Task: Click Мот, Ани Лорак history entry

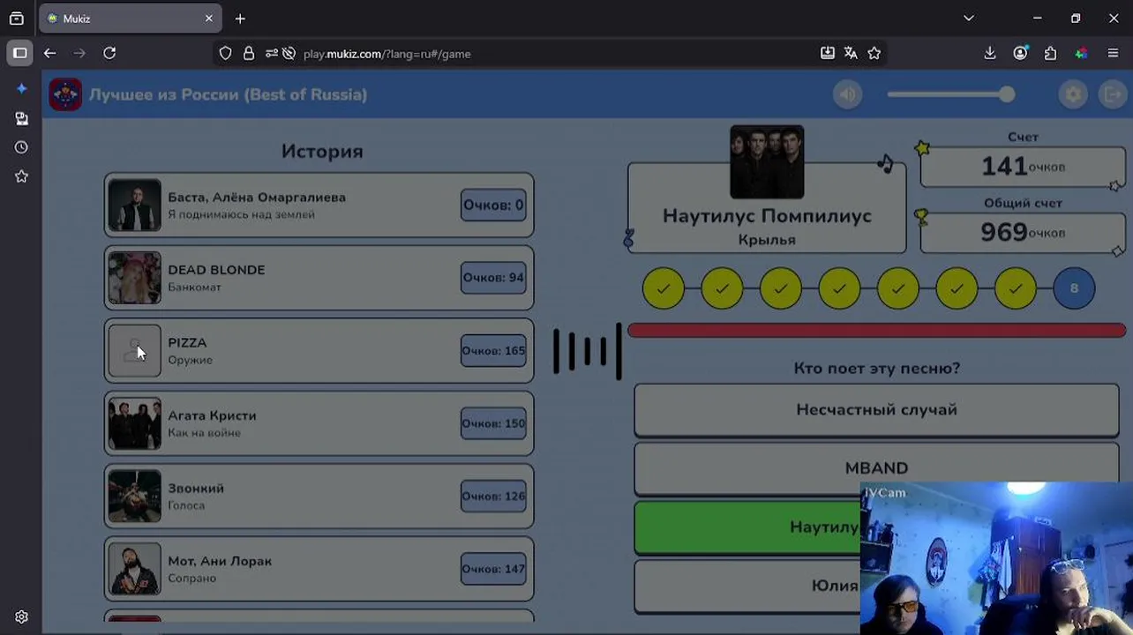Action: (319, 569)
